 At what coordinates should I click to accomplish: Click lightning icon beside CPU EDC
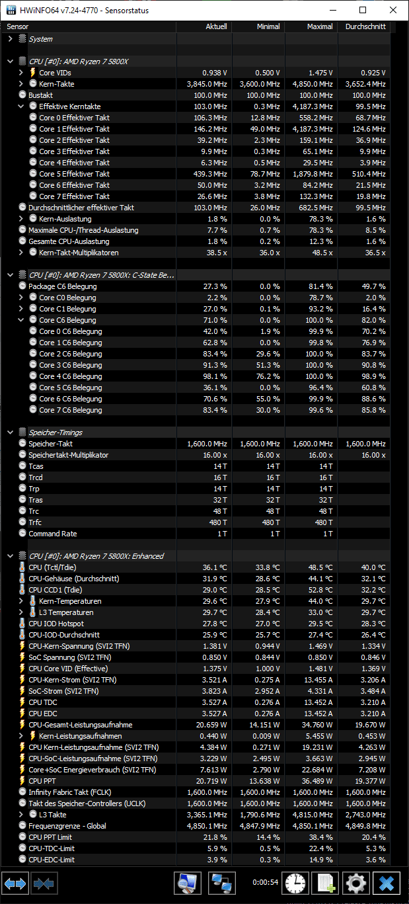22,713
